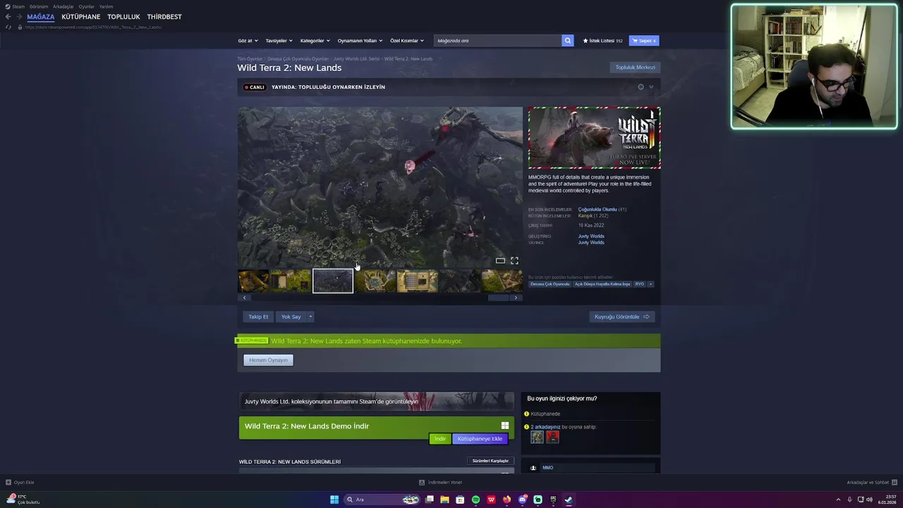903x508 pixels.
Task: Open the THİRDBEST profile tab
Action: [x=164, y=17]
